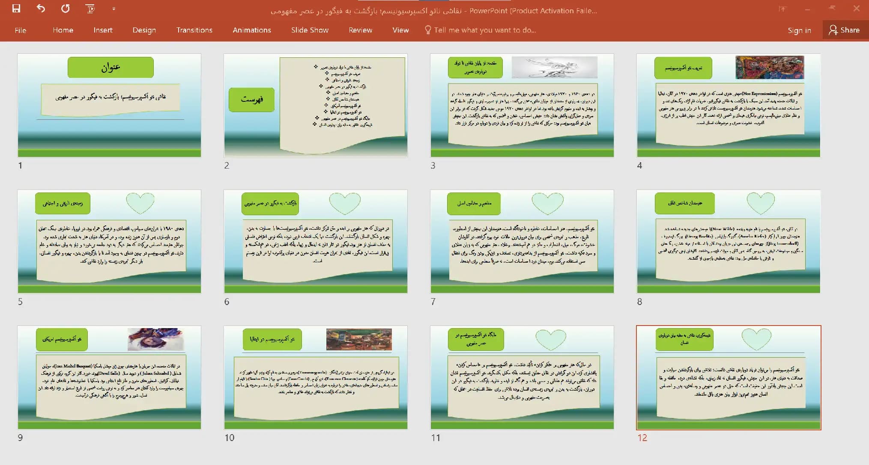Click the lightbulb Tell me icon
This screenshot has height=465, width=869.
click(x=427, y=30)
